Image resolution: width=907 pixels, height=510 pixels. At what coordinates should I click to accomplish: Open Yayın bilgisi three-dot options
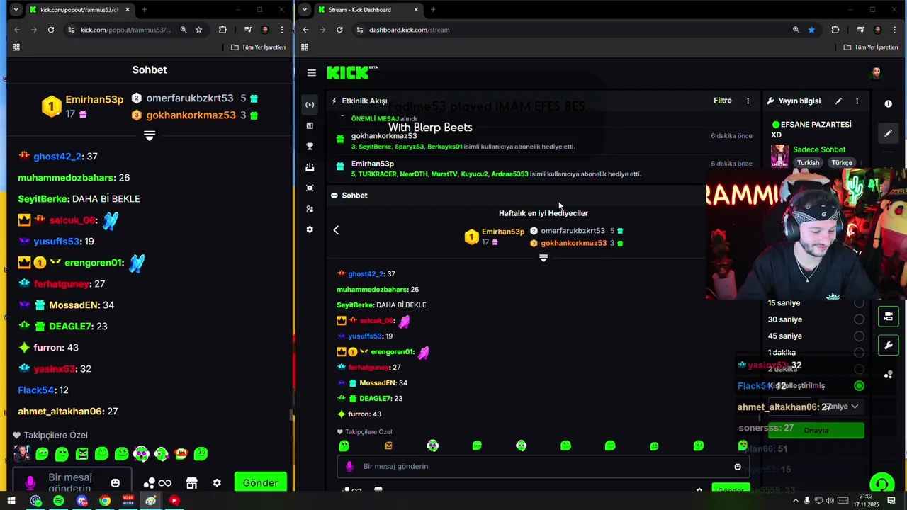pyautogui.click(x=857, y=101)
